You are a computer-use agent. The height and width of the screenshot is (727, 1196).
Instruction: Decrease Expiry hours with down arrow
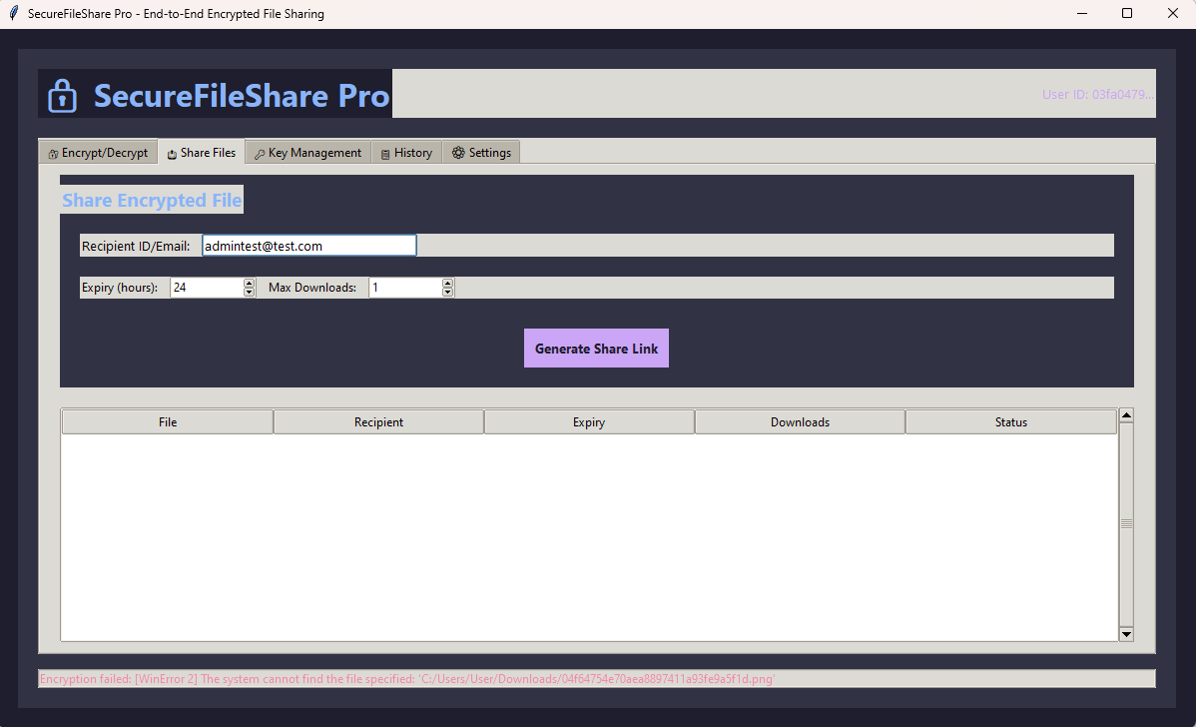click(250, 292)
